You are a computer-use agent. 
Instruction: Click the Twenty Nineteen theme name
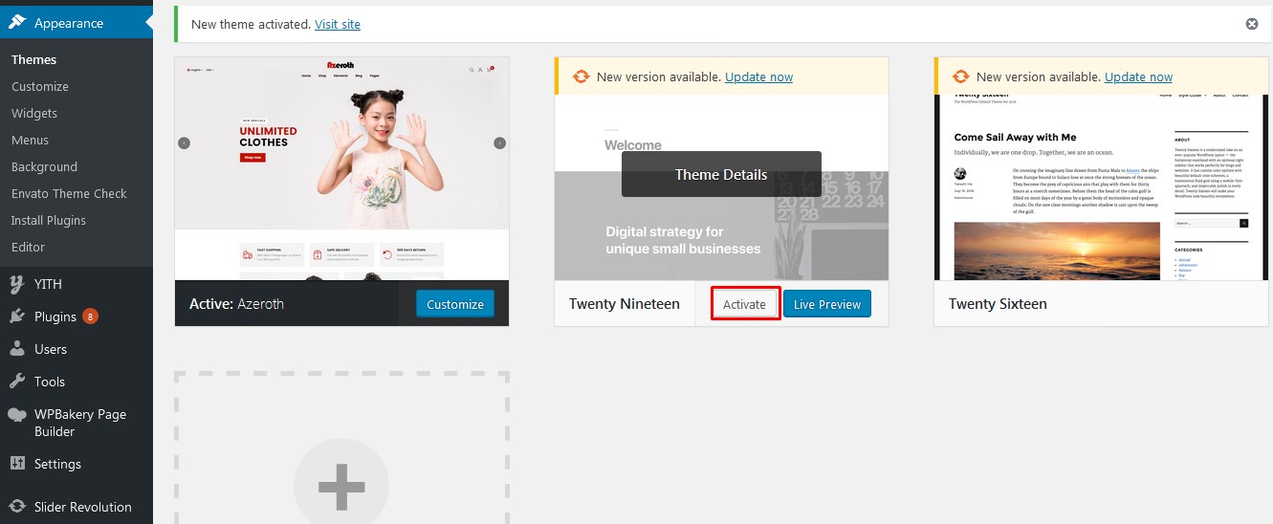point(625,304)
